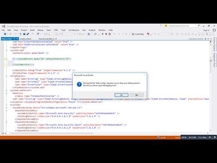Click the Save All toolbar icon
Viewport: 217px width, 163px height.
(x=28, y=34)
